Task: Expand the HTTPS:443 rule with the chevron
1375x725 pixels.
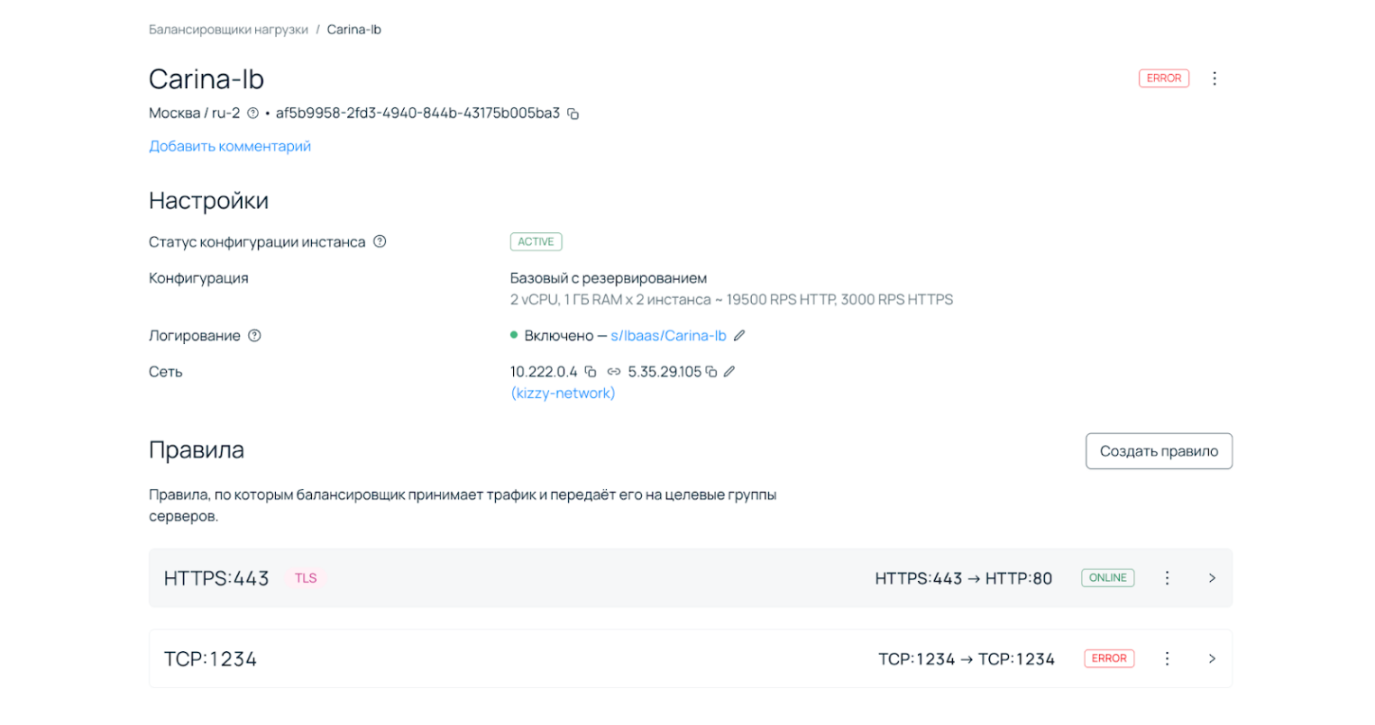Action: 1212,577
